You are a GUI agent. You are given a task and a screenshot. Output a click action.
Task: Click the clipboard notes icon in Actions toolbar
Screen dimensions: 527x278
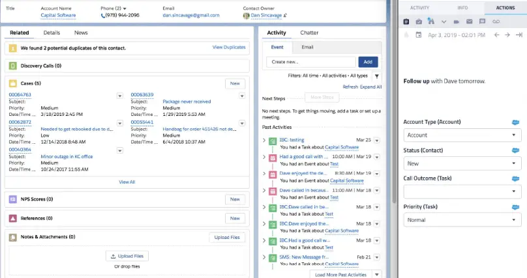tap(406, 21)
